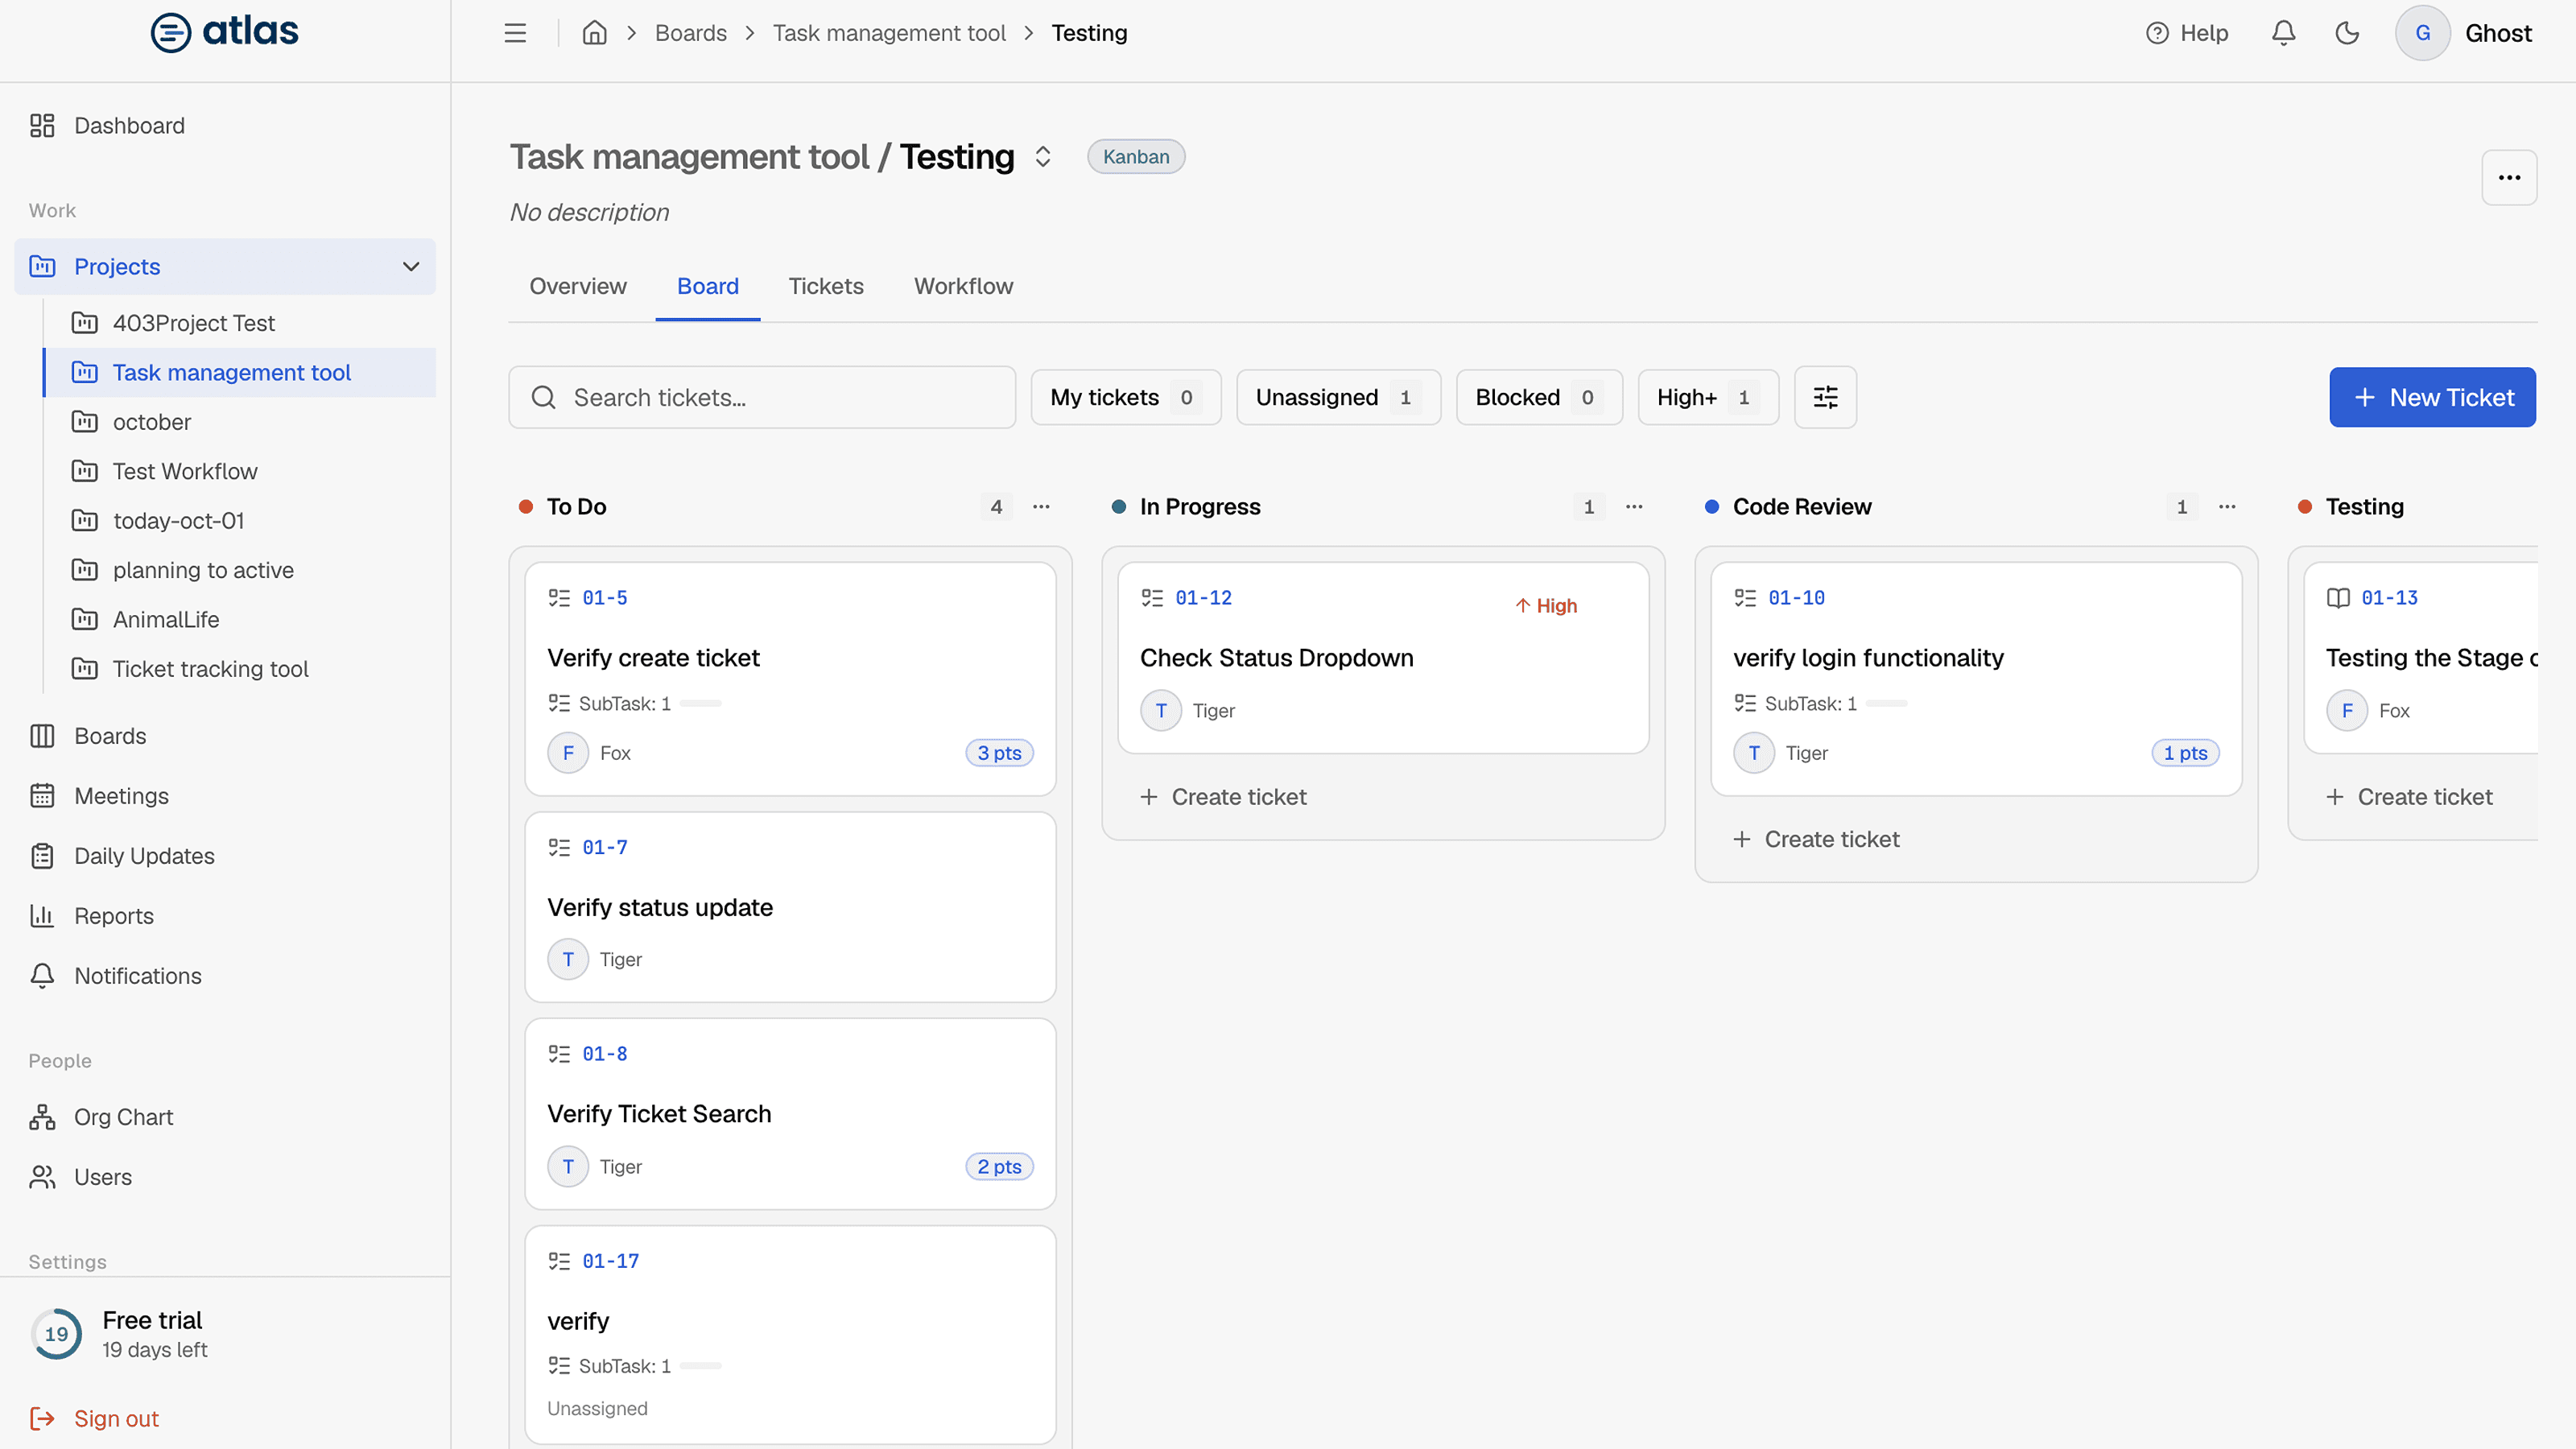Switch to the Overview tab

(x=578, y=287)
